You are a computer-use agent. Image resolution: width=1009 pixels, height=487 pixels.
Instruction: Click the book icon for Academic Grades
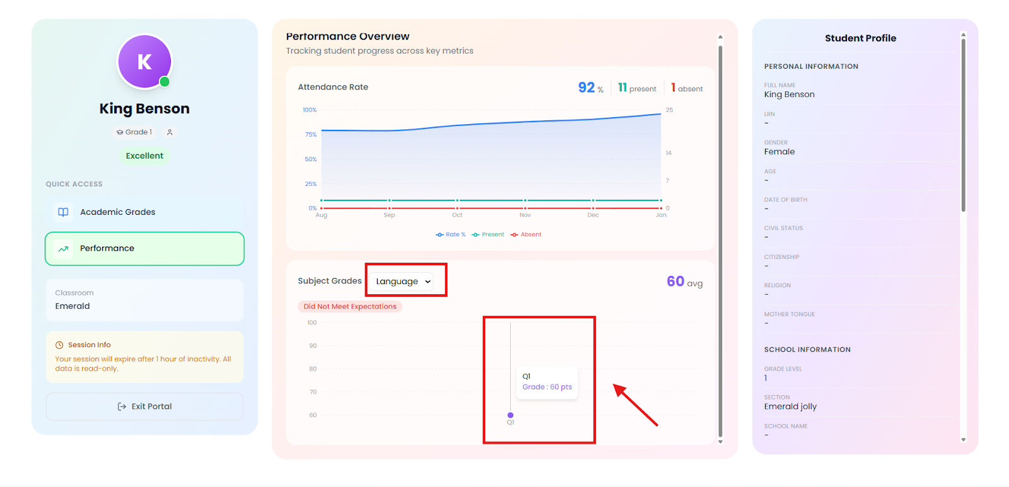(x=63, y=212)
